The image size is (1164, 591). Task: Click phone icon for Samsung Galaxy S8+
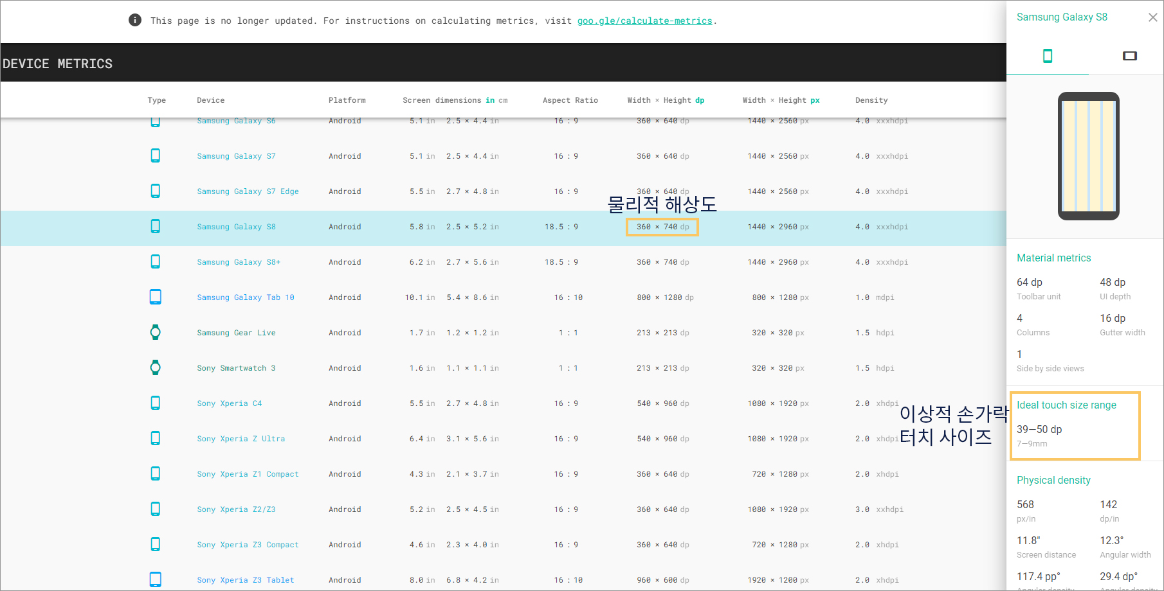pos(155,261)
